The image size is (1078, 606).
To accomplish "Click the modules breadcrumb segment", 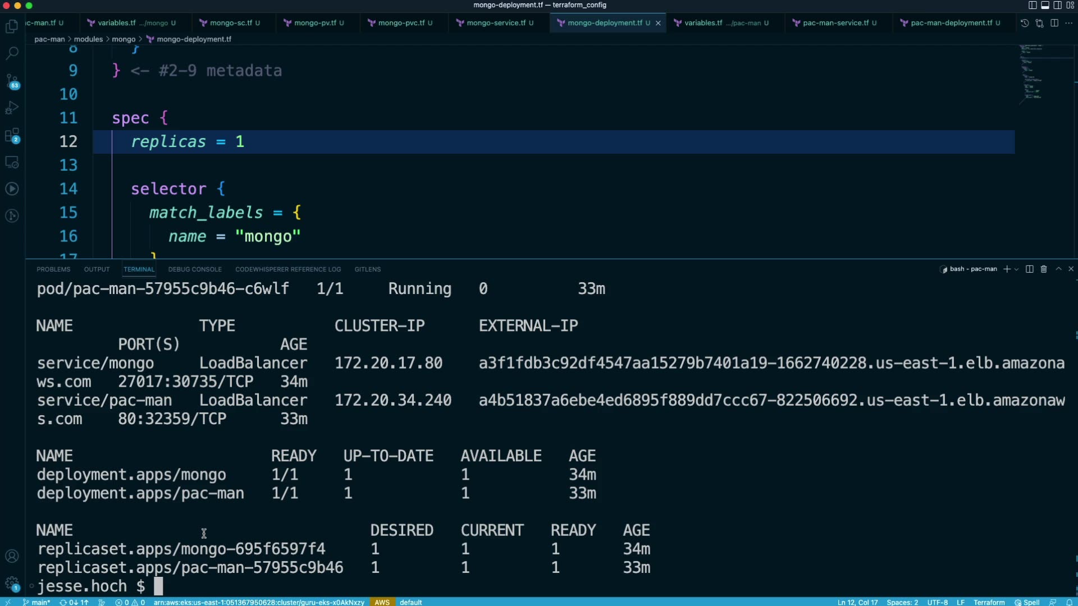I will pos(88,39).
